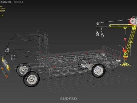Image resolution: width=137 pixels, height=103 pixels.
Task: Open the [Wireframe] shading mode menu
Action: (x=18, y=2)
